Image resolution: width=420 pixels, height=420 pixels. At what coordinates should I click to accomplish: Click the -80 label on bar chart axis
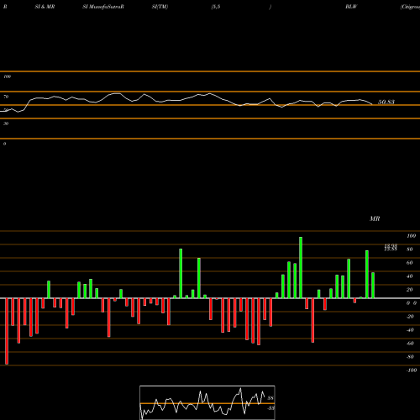[410, 357]
